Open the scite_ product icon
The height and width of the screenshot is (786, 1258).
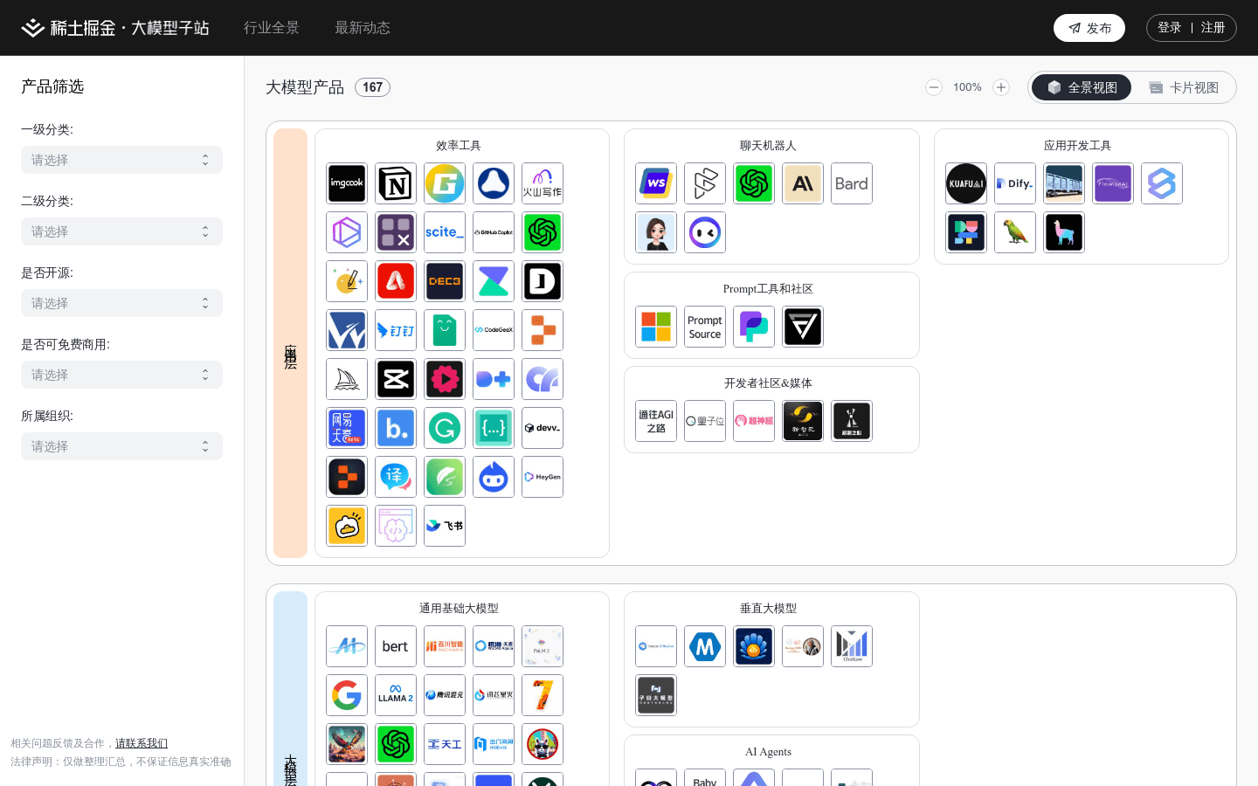coord(445,232)
